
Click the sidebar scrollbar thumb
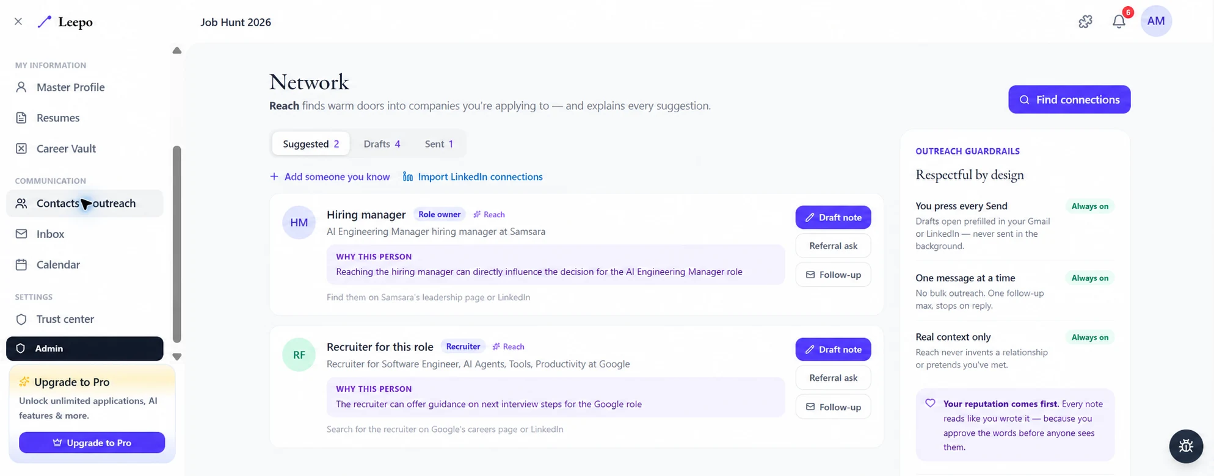coord(177,244)
